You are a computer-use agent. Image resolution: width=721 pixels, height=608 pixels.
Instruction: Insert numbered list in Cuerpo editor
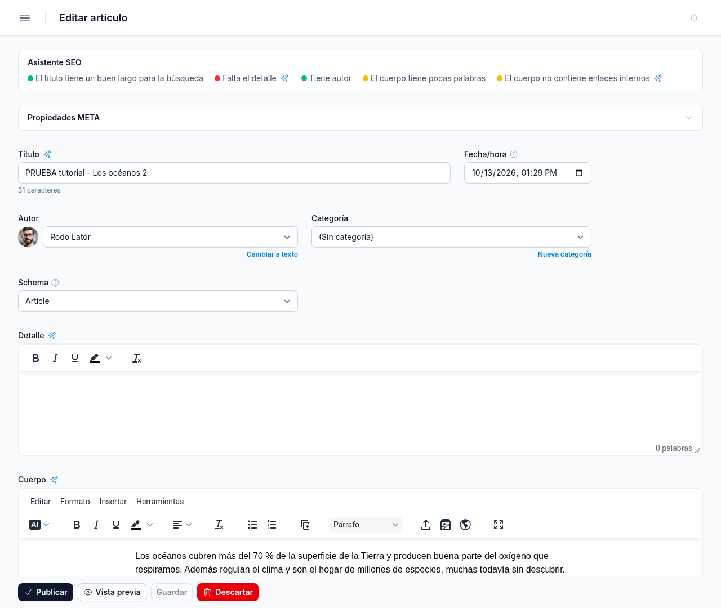point(272,525)
